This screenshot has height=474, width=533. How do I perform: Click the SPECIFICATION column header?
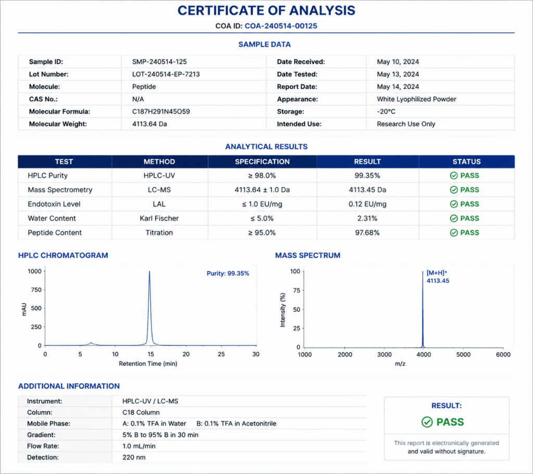click(262, 162)
